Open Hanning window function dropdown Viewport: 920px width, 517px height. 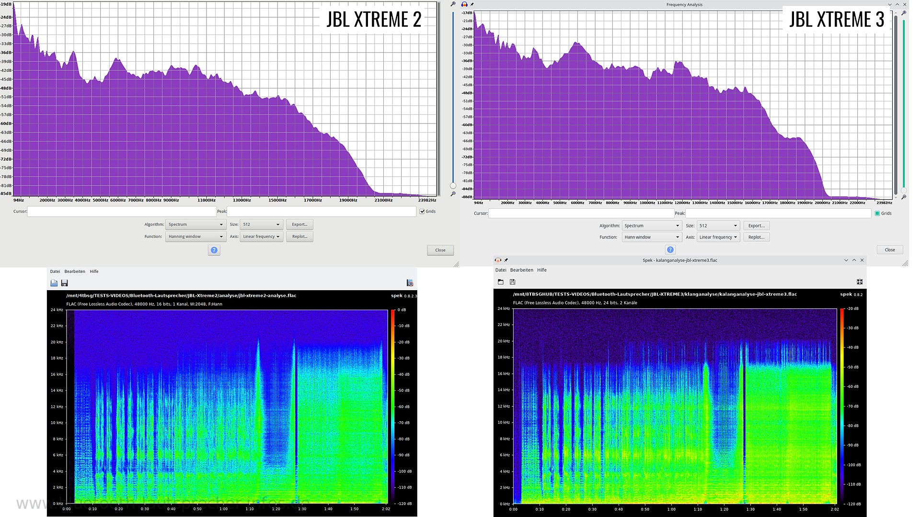pos(195,236)
